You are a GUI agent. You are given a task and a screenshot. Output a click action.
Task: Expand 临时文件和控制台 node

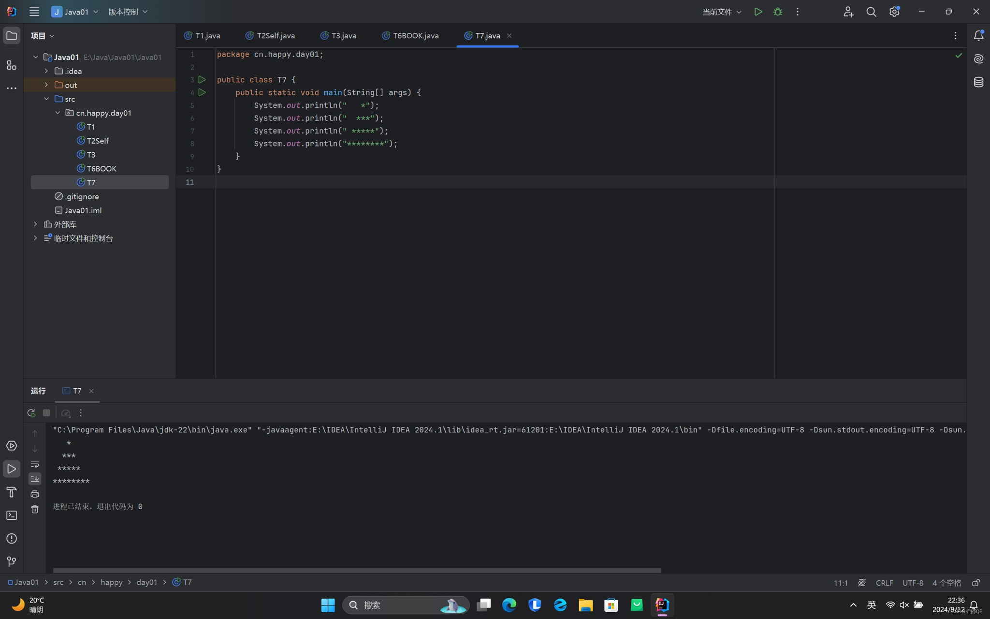35,238
